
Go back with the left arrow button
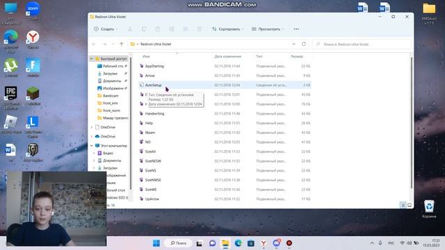pos(94,44)
